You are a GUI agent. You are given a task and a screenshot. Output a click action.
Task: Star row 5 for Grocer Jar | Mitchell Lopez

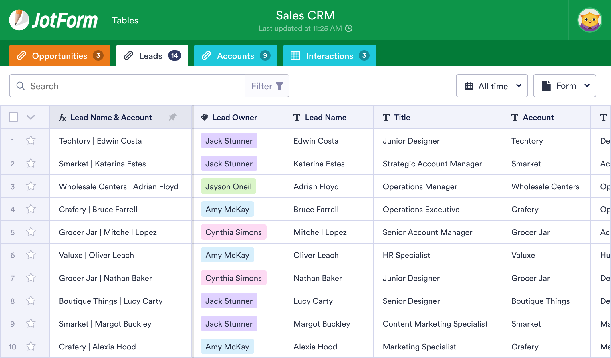31,232
